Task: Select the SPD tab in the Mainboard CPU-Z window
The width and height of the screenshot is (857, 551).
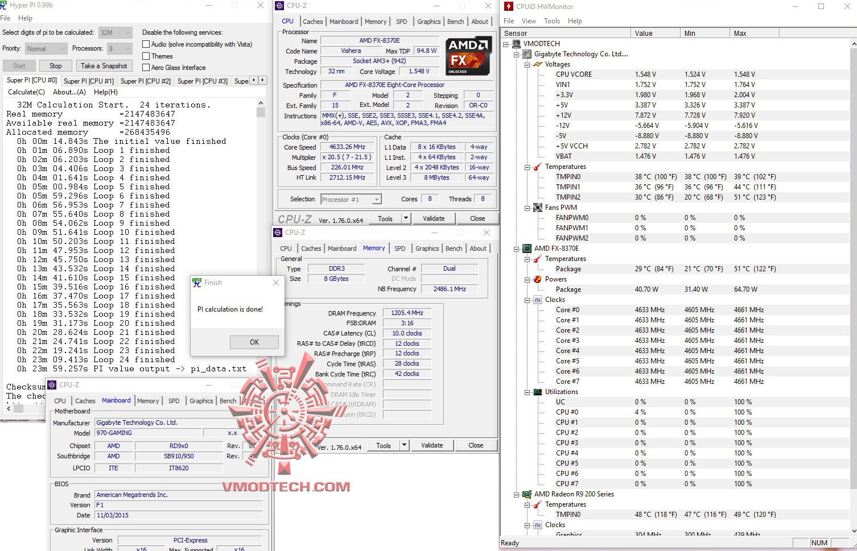Action: click(174, 401)
